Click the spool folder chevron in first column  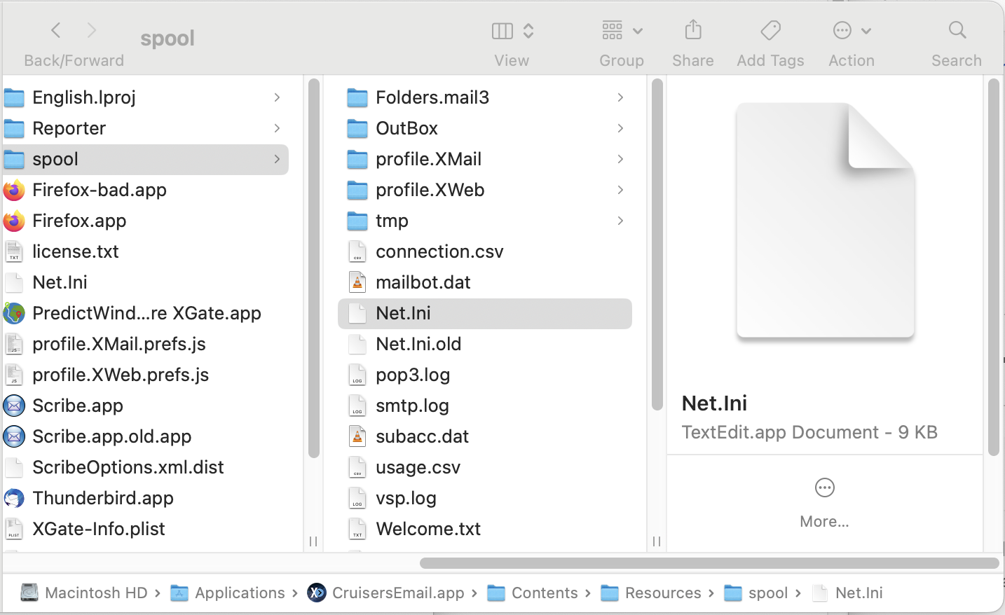[278, 159]
